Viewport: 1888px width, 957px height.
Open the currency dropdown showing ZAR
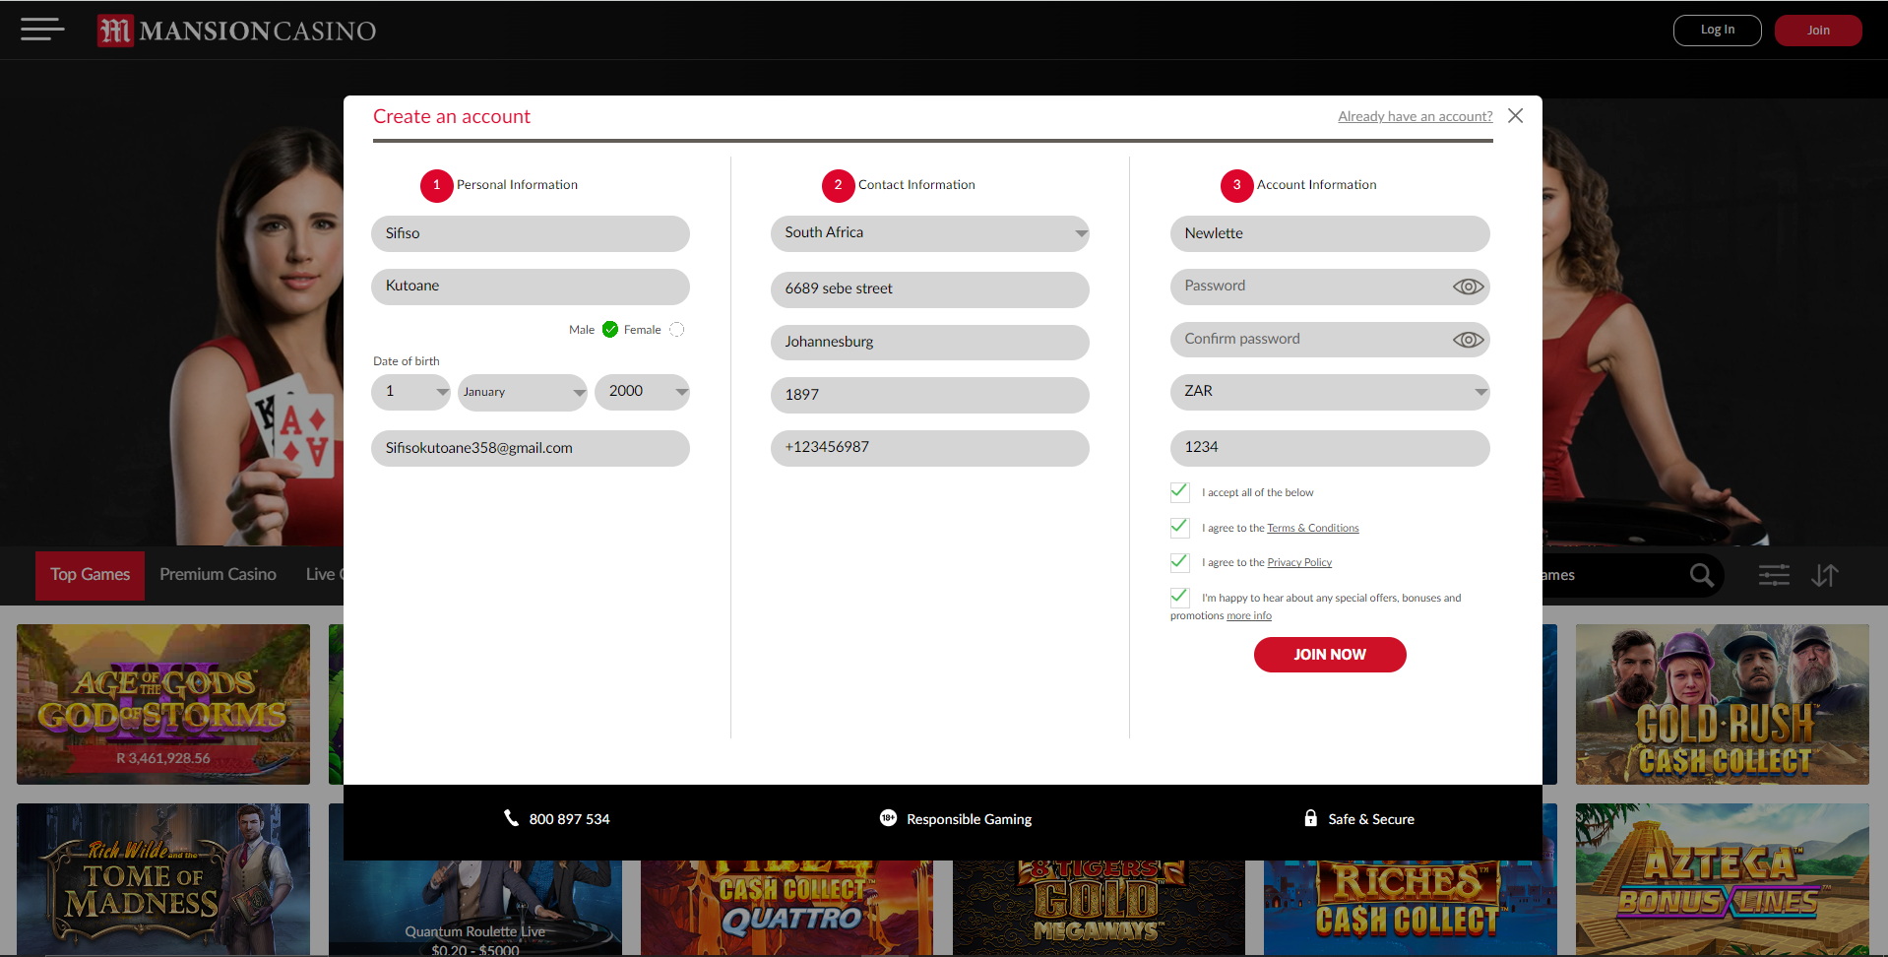coord(1330,392)
